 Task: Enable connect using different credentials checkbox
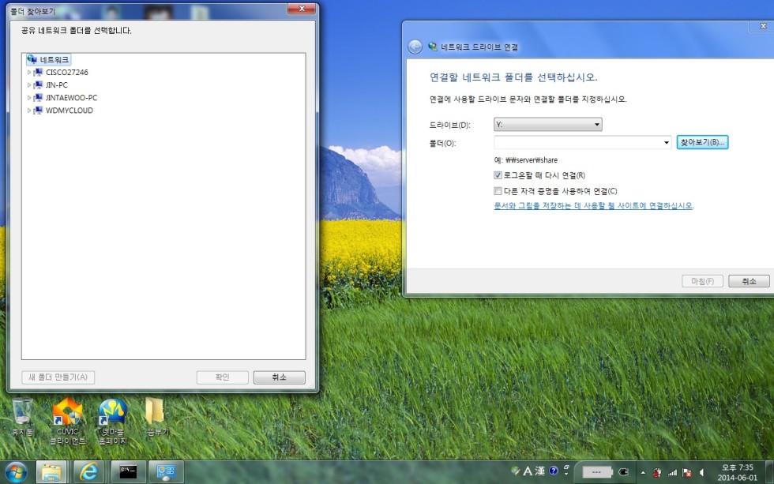click(498, 191)
